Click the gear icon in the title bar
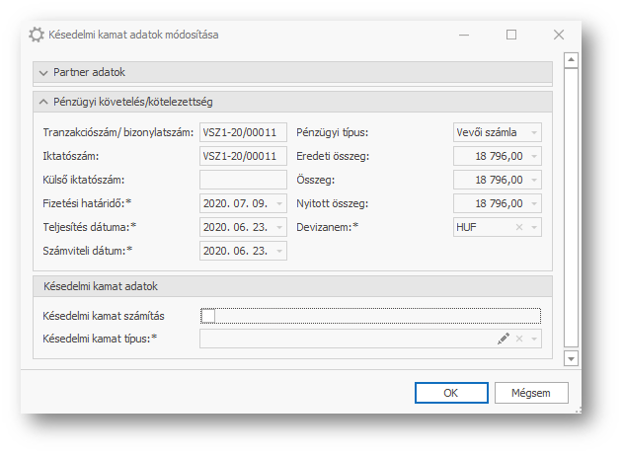Image resolution: width=623 pixels, height=455 pixels. [x=37, y=35]
